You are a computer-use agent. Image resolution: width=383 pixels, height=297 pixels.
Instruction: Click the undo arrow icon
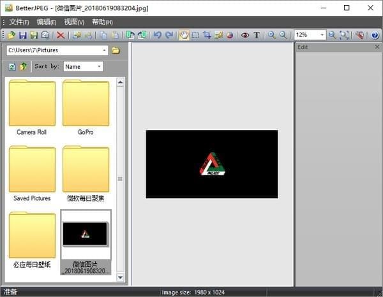click(158, 35)
